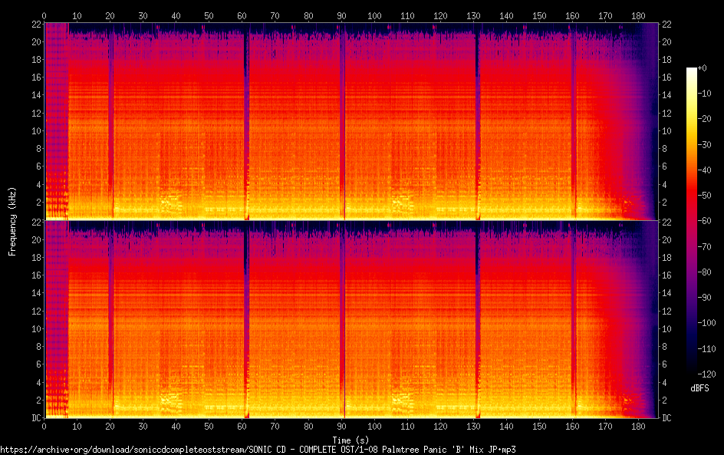The height and width of the screenshot is (455, 724).
Task: Select the 50 mark on bottom time axis
Action: [209, 426]
